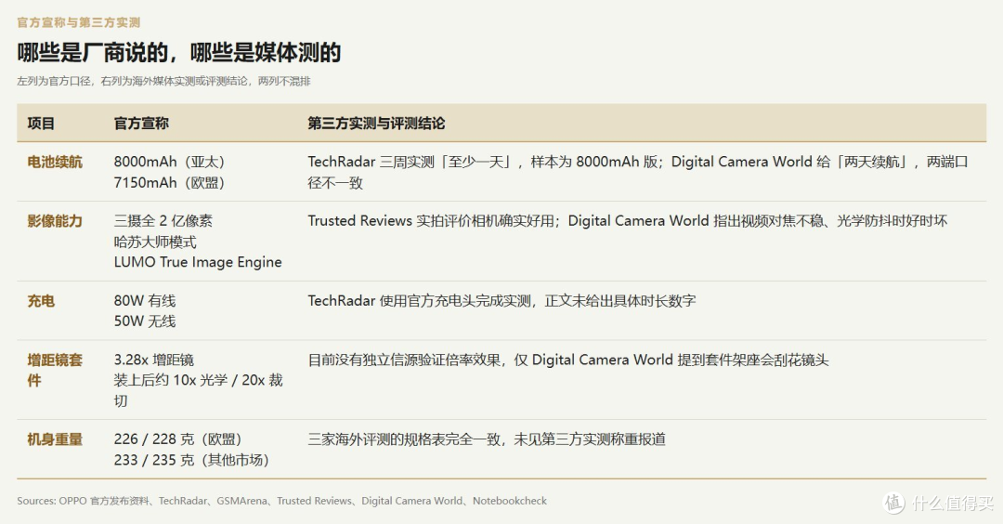Click the camera cell starting 'Trusted Reviews 实拍评价'
The image size is (1003, 524).
[628, 221]
